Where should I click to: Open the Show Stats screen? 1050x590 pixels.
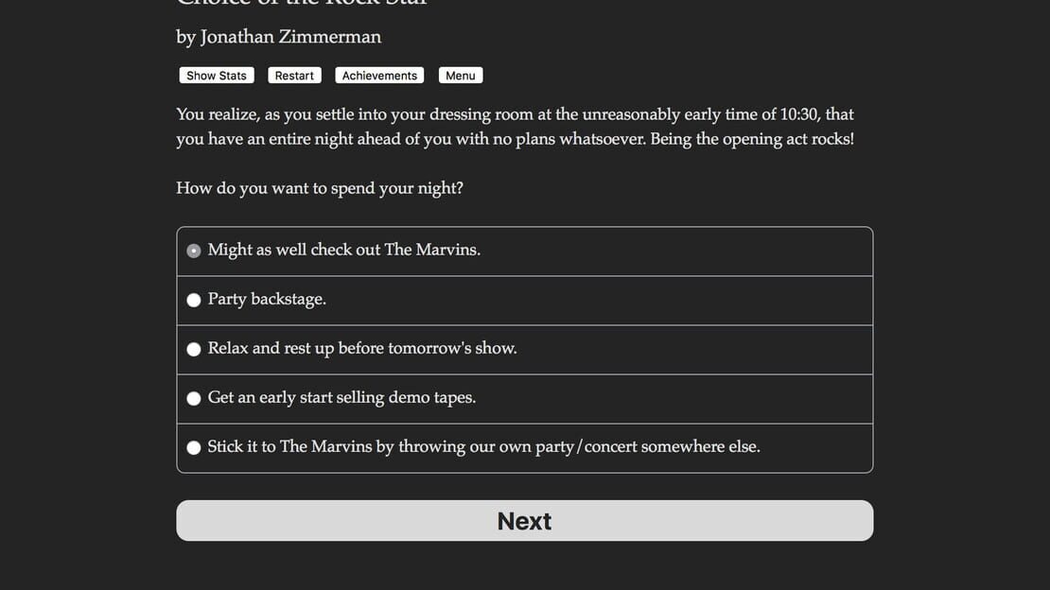coord(217,76)
